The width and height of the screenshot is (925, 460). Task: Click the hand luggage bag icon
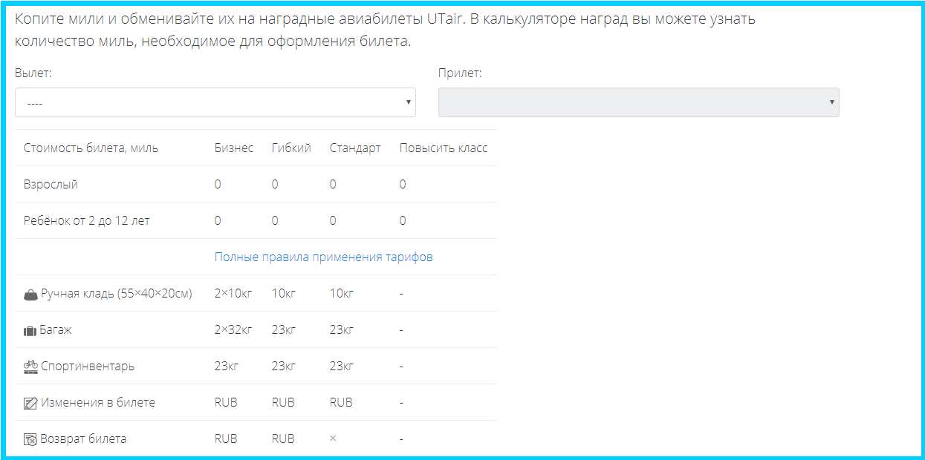tap(30, 294)
